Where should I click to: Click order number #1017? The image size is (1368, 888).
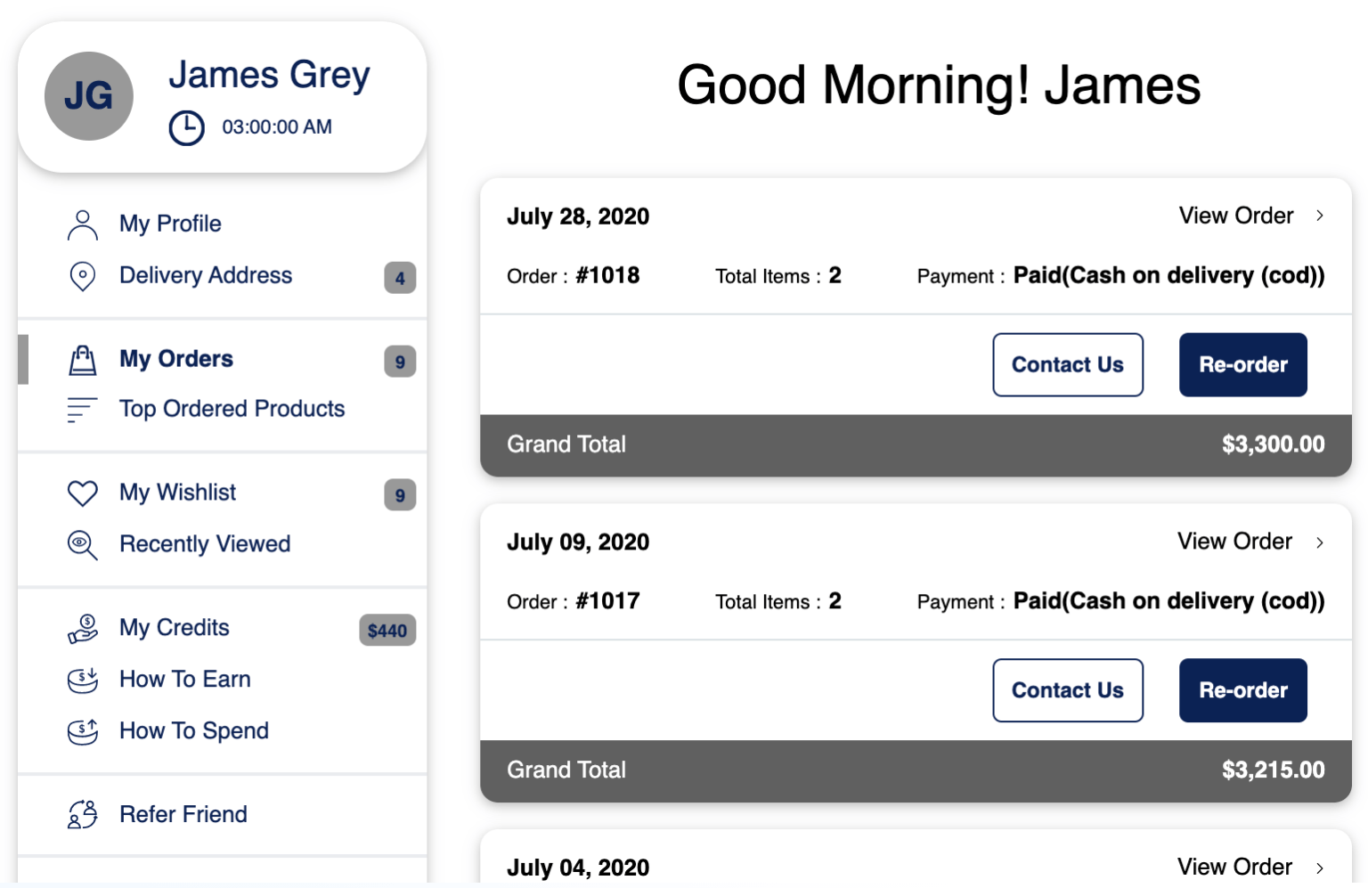607,601
